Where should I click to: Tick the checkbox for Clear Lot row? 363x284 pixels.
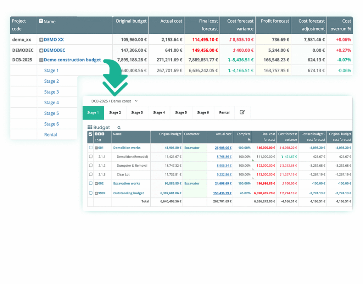pyautogui.click(x=90, y=174)
